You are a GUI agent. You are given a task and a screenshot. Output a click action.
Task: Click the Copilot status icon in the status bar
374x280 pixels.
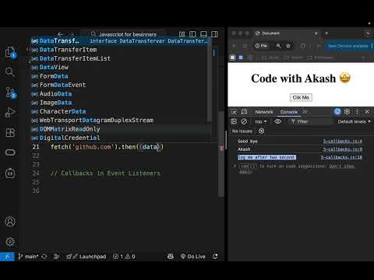(171, 257)
